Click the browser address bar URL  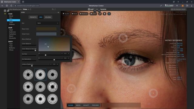[28, 6]
